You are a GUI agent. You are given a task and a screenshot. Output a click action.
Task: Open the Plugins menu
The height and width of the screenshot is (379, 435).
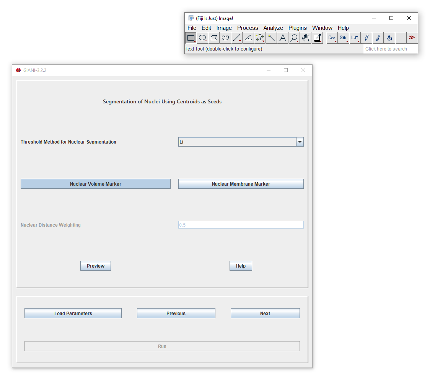point(297,28)
